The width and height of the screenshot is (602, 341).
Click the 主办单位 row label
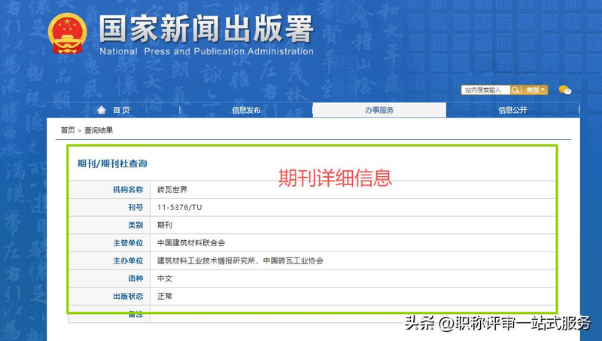tap(128, 260)
